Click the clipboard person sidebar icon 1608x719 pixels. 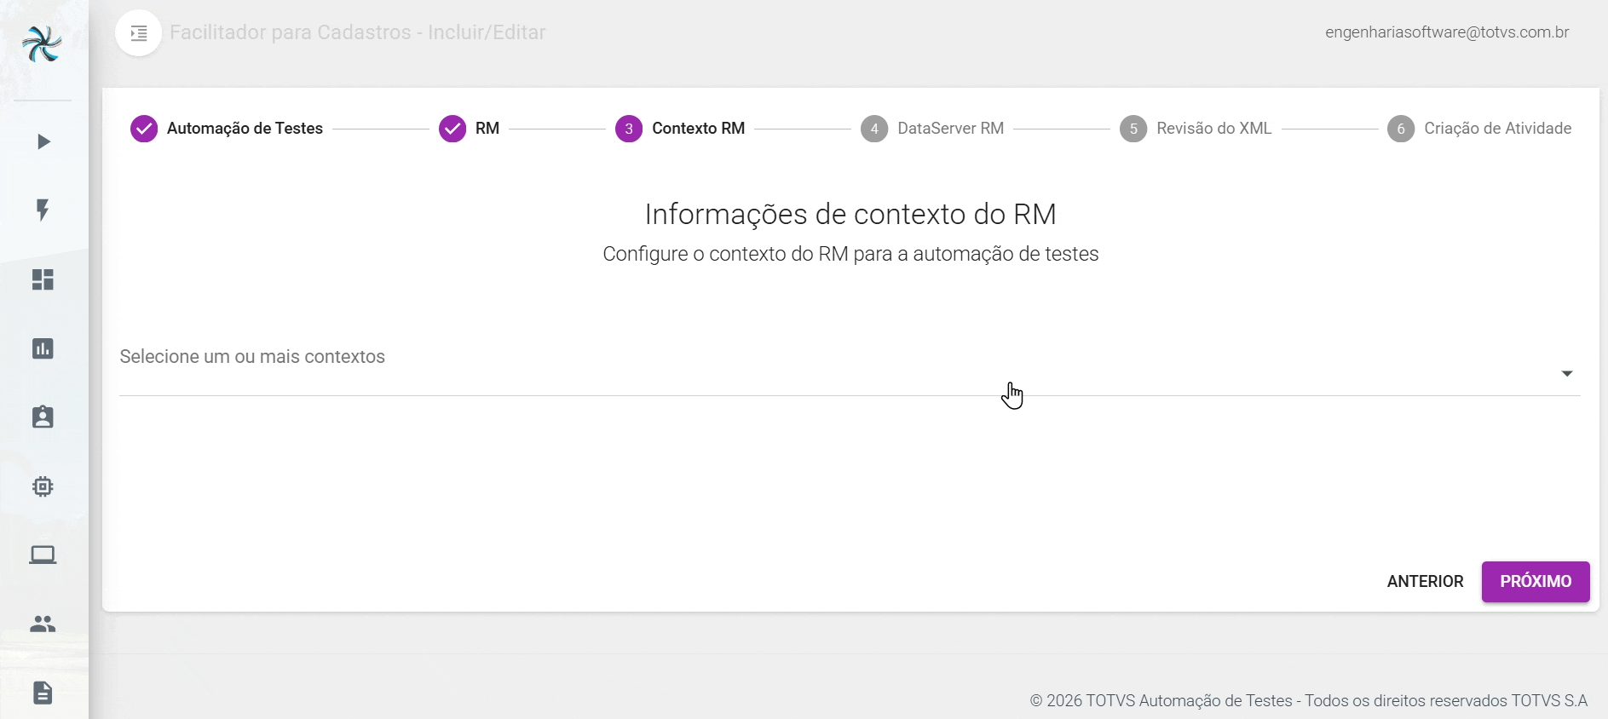(43, 417)
